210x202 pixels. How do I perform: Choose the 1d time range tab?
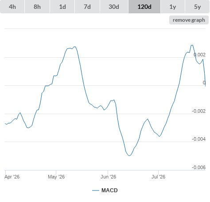pyautogui.click(x=62, y=7)
